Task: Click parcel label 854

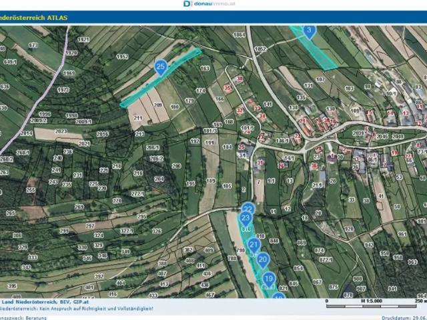Action: click(298, 268)
